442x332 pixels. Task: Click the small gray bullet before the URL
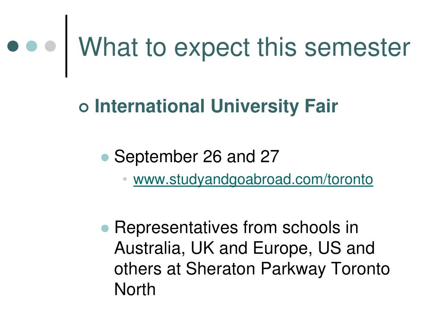pos(125,179)
